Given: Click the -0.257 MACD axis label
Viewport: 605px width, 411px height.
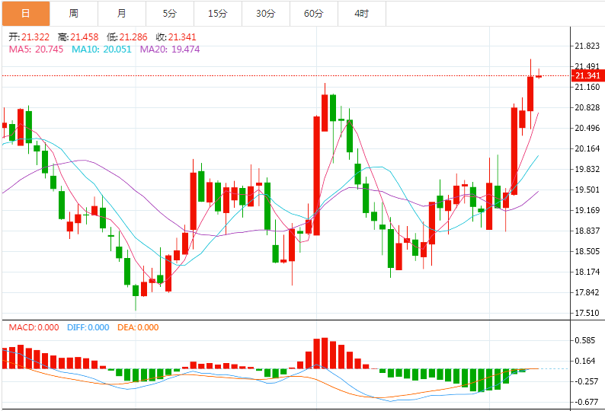Looking at the screenshot, I should pyautogui.click(x=585, y=381).
